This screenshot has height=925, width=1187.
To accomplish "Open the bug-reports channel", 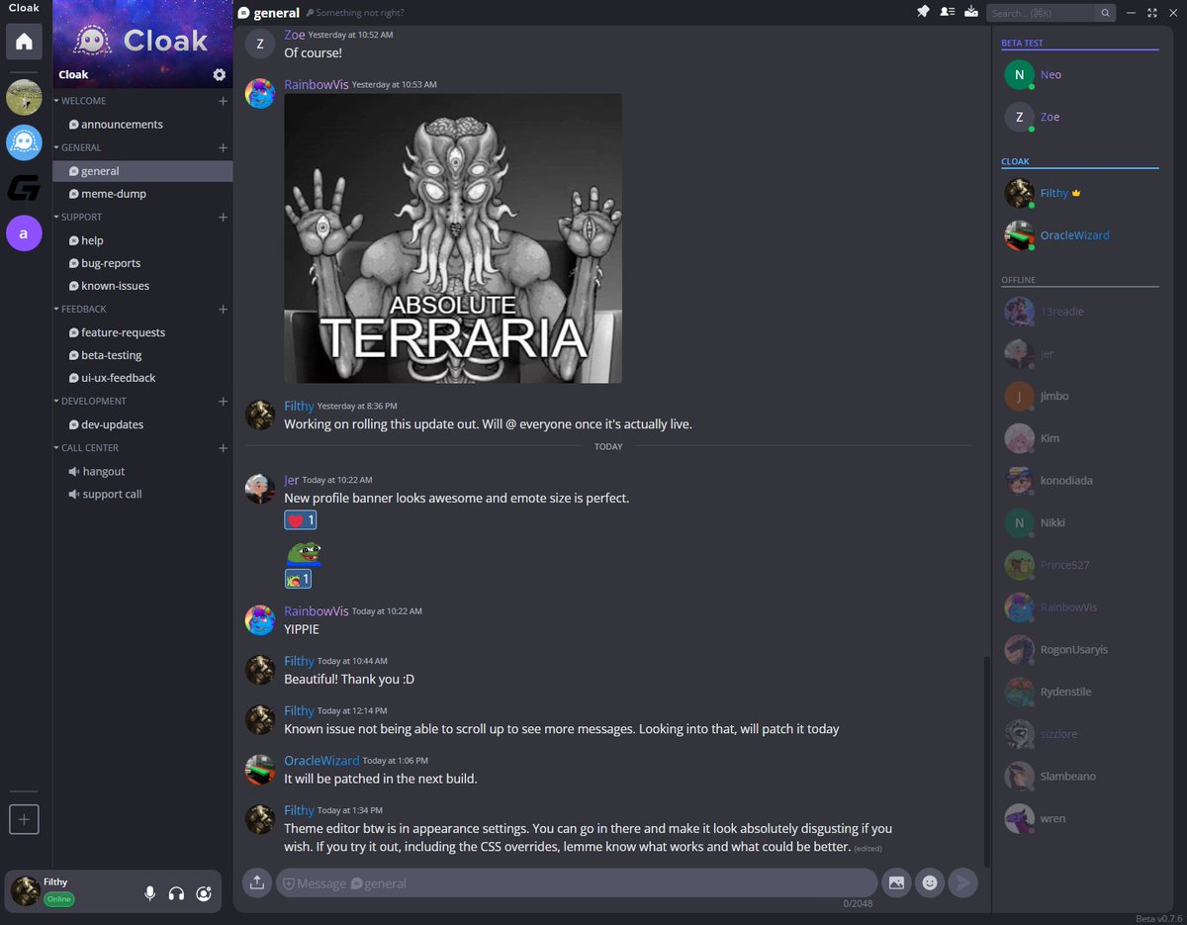I will [143, 263].
